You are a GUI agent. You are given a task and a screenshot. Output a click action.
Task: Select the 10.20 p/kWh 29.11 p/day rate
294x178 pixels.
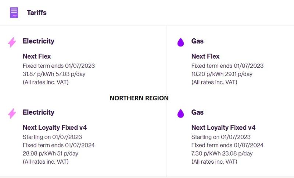point(222,74)
